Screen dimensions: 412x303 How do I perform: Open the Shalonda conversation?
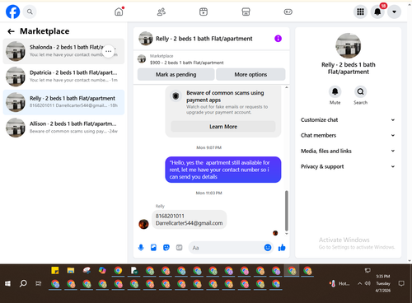click(63, 51)
